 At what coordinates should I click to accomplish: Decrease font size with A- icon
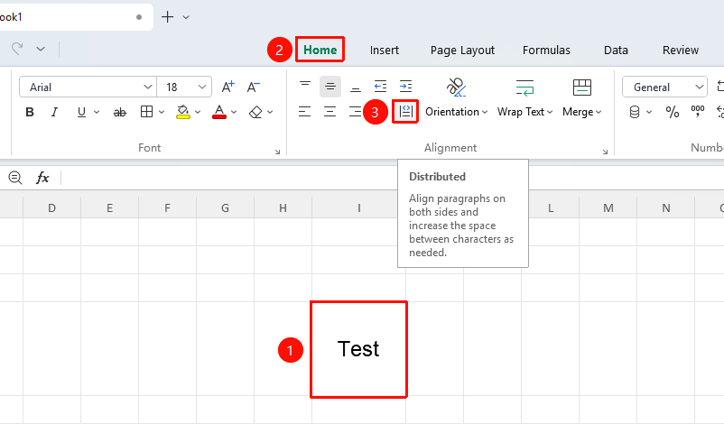click(253, 87)
